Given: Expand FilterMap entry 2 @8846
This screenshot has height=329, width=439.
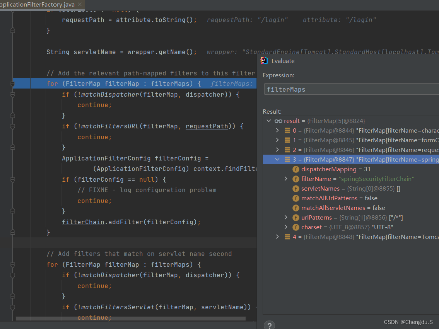Looking at the screenshot, I should [277, 150].
